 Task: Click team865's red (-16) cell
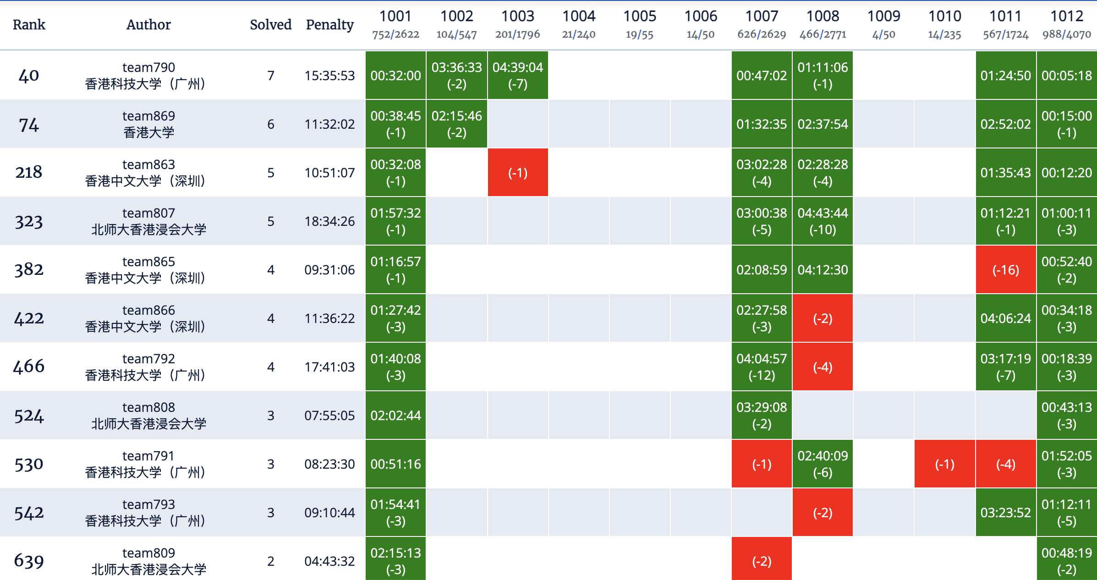point(1006,269)
